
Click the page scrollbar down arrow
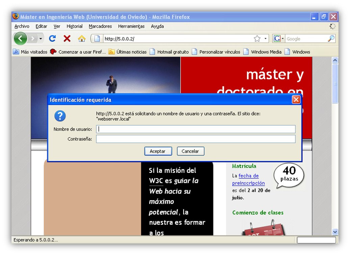point(335,232)
